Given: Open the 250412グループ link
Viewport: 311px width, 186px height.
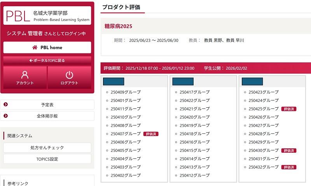Looking at the screenshot, I should coord(194,175).
